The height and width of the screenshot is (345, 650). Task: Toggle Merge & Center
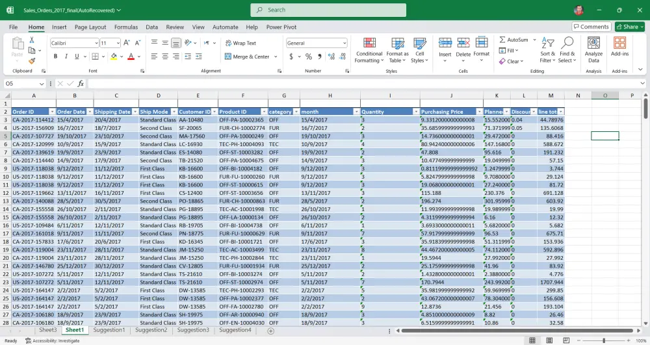click(x=247, y=57)
